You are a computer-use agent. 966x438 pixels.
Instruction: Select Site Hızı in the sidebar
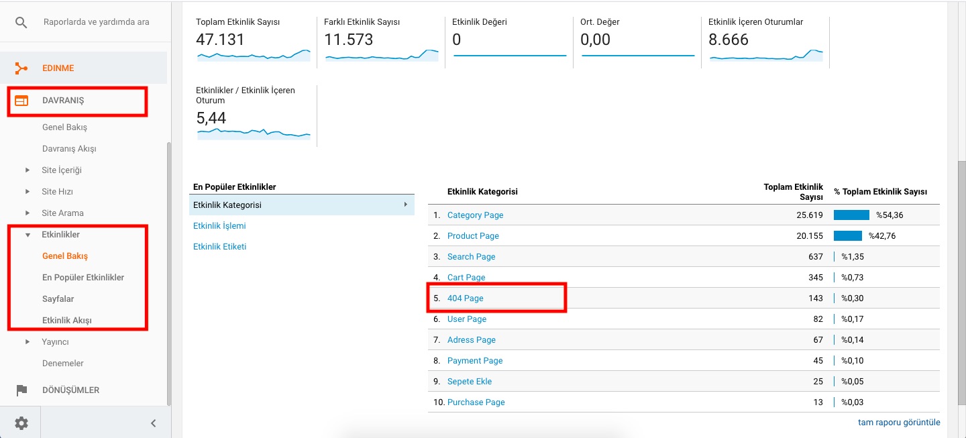point(57,192)
